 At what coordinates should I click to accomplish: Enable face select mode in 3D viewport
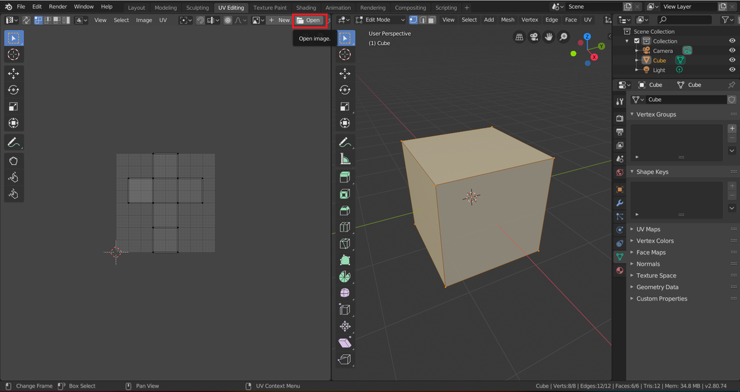point(432,20)
